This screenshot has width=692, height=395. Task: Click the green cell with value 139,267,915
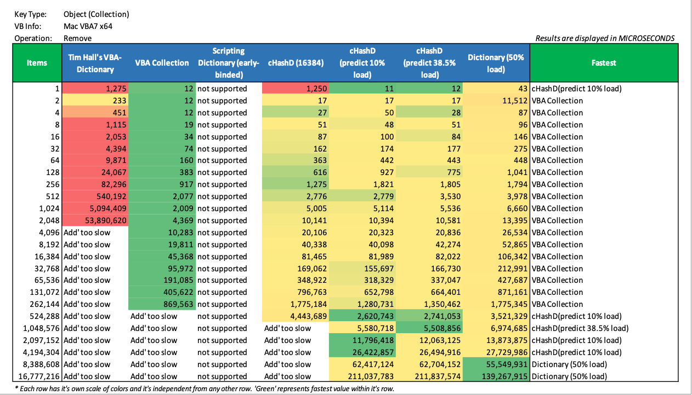497,376
